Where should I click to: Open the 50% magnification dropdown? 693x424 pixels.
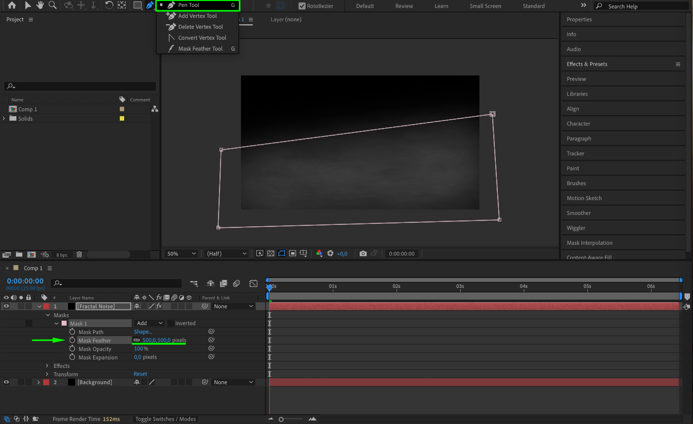pyautogui.click(x=181, y=254)
